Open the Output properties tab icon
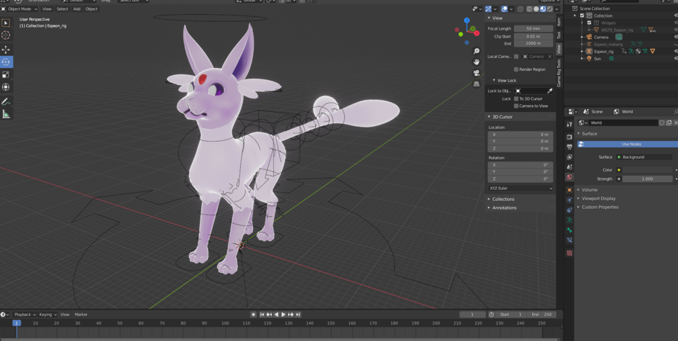The image size is (678, 341). (x=569, y=147)
